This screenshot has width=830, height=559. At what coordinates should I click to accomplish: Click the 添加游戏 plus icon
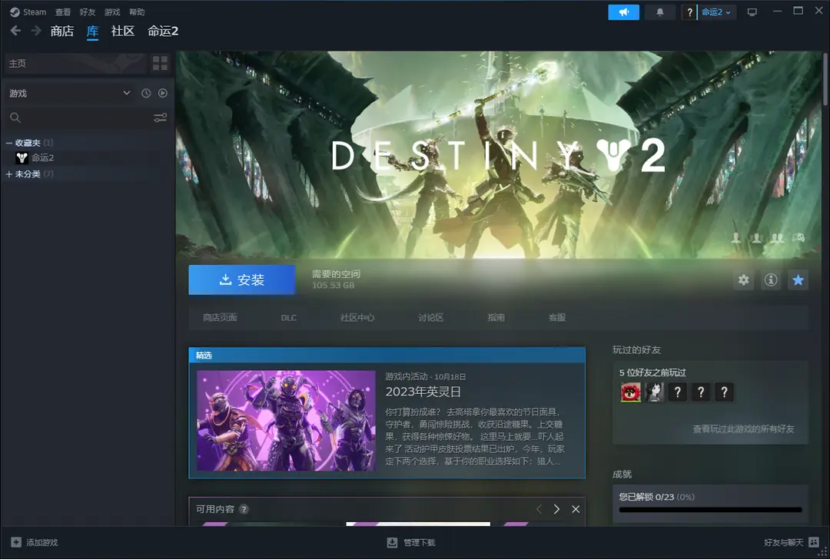click(x=16, y=542)
